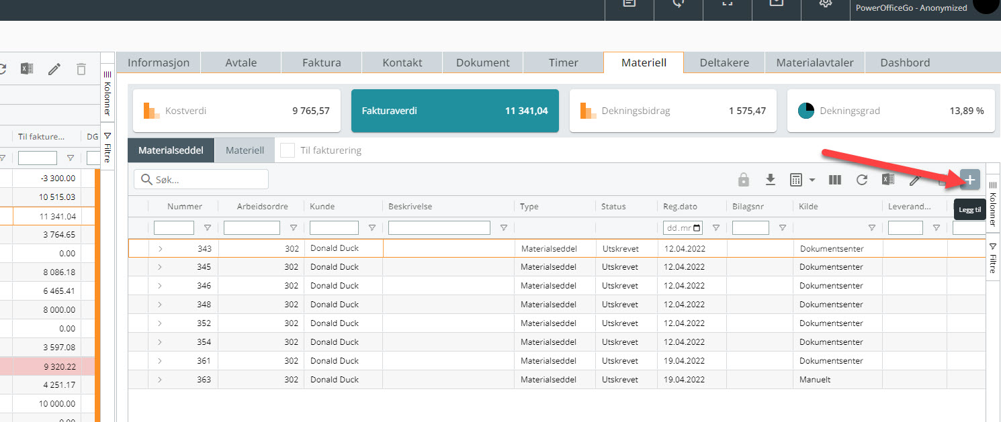Click the Dekningsbidrag summary card

tap(673, 111)
